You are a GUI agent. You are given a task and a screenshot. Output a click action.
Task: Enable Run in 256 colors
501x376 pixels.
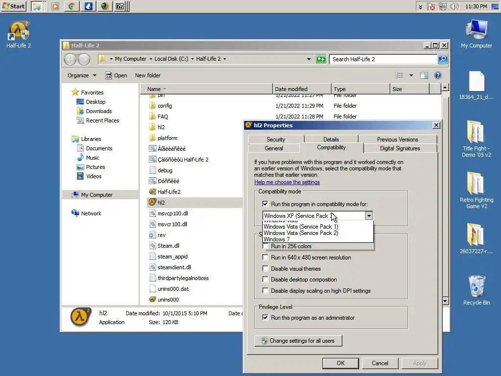click(265, 246)
